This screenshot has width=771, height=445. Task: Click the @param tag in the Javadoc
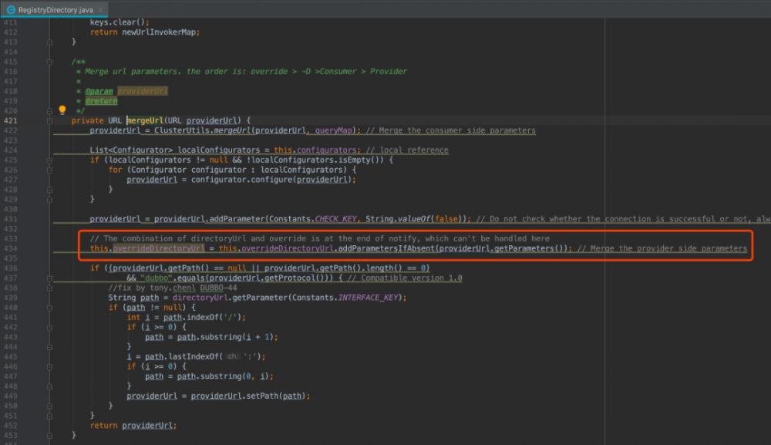click(x=99, y=91)
